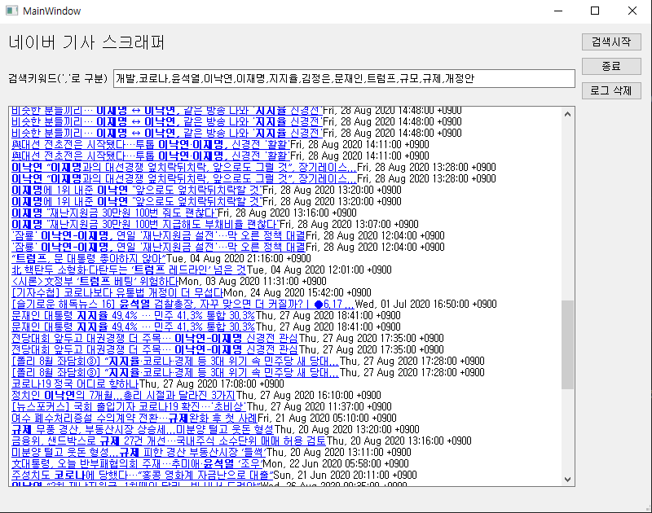Open link '[슬기로운 해독뉴스 16] 윤석열 검찰총장'

pyautogui.click(x=183, y=304)
